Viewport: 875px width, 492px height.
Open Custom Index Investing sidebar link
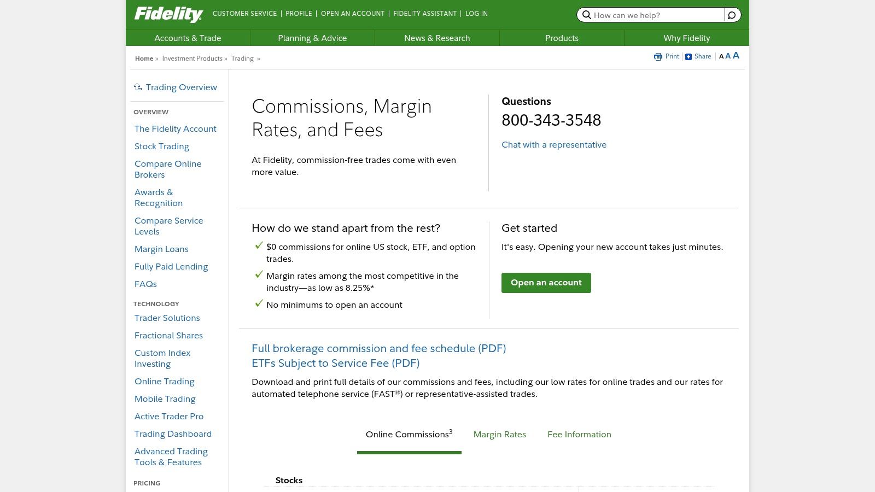(162, 358)
